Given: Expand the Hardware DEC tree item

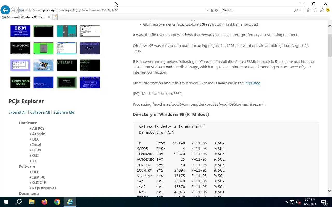Looking at the screenshot, I should (x=34, y=139).
